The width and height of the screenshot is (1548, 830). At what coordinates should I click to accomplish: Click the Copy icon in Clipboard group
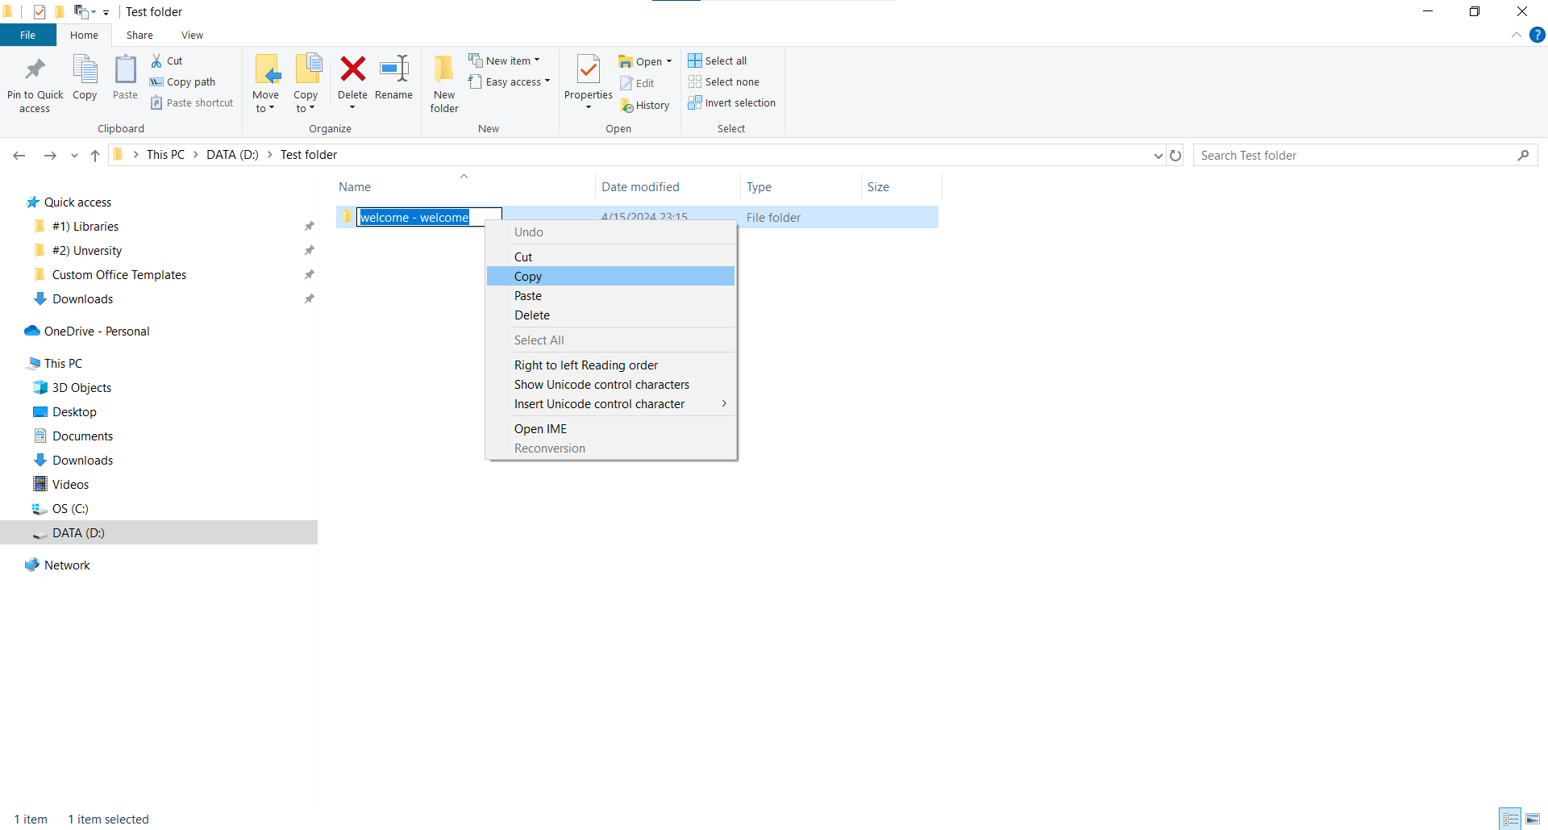pos(85,69)
